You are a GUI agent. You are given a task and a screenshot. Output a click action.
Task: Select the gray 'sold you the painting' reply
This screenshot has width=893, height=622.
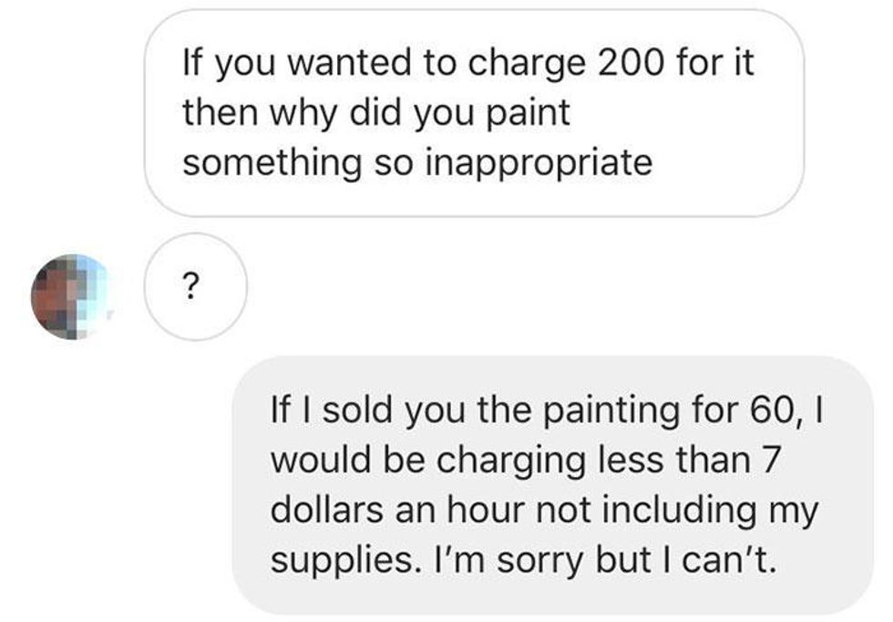pyautogui.click(x=553, y=484)
